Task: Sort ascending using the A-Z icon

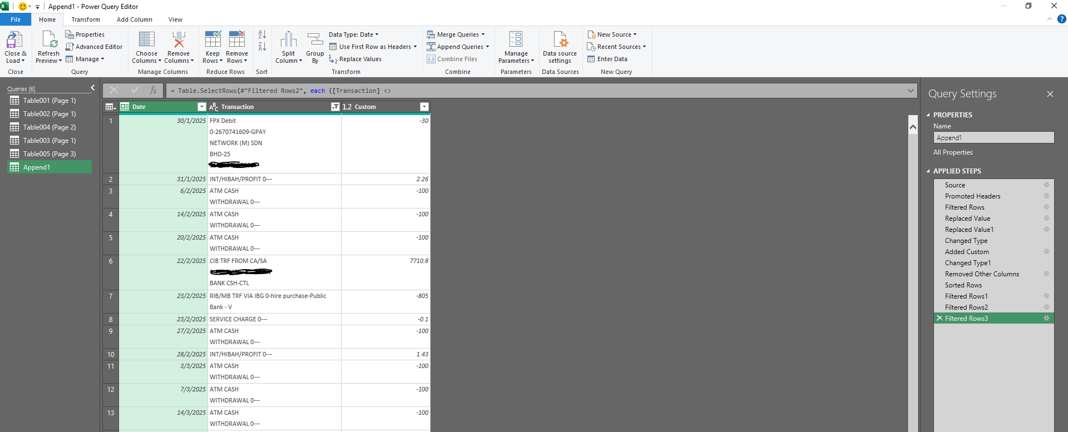Action: pos(262,34)
